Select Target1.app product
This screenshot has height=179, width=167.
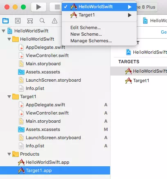point(55,170)
